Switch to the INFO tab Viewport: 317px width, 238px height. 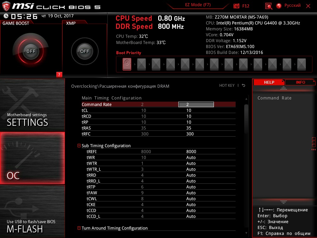point(300,82)
